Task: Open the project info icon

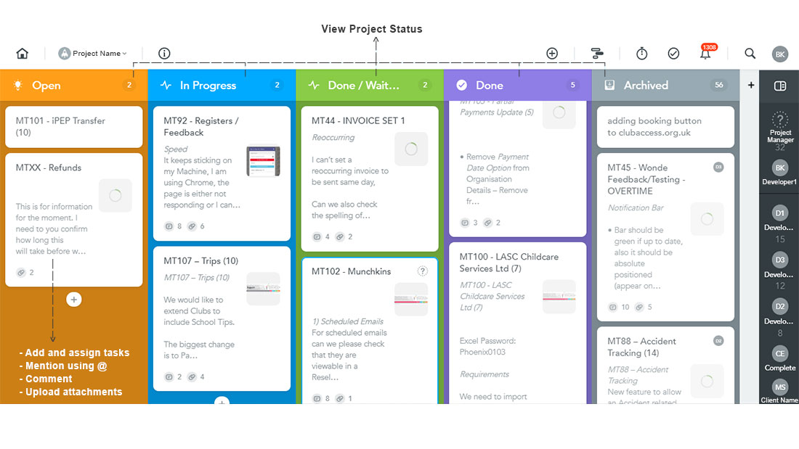Action: [x=164, y=54]
